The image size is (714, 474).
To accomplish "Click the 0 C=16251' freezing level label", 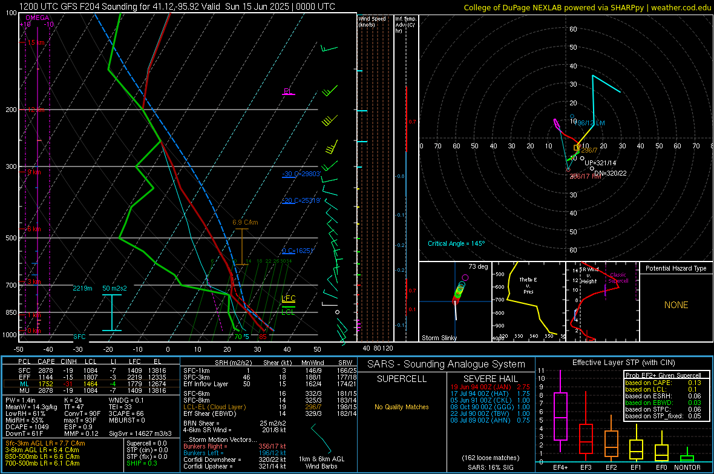I will 298,251.
